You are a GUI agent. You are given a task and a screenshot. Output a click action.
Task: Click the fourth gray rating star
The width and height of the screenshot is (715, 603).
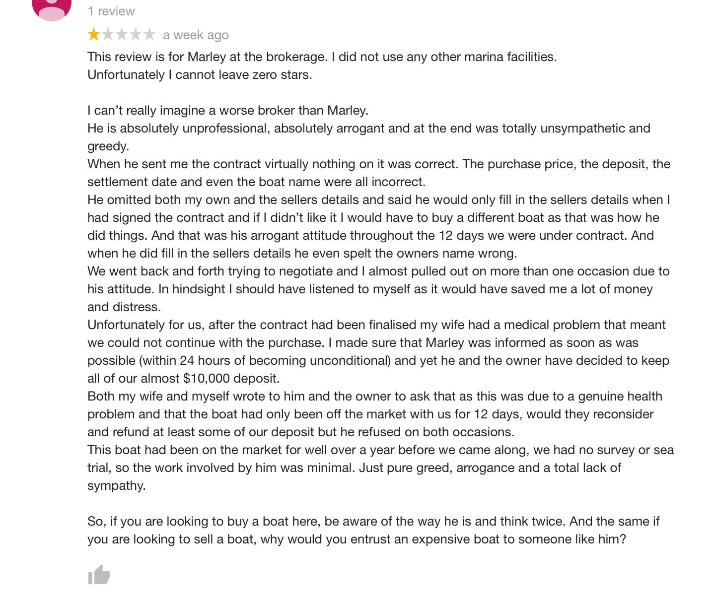click(136, 35)
